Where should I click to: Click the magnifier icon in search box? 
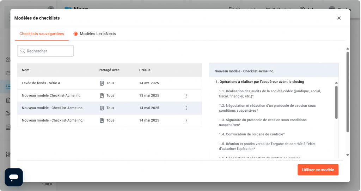tap(23, 51)
